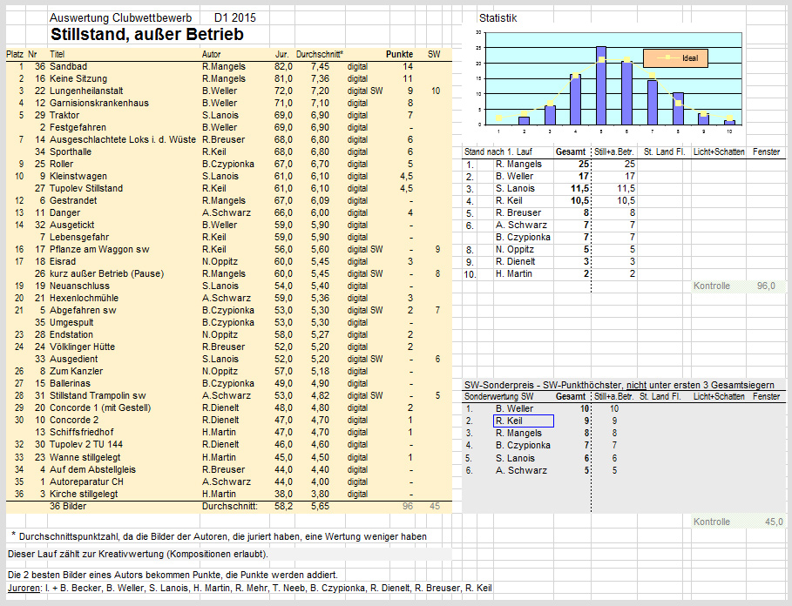Click the "Dieser Lauf zählt zur Kreativwertung" note

[138, 554]
